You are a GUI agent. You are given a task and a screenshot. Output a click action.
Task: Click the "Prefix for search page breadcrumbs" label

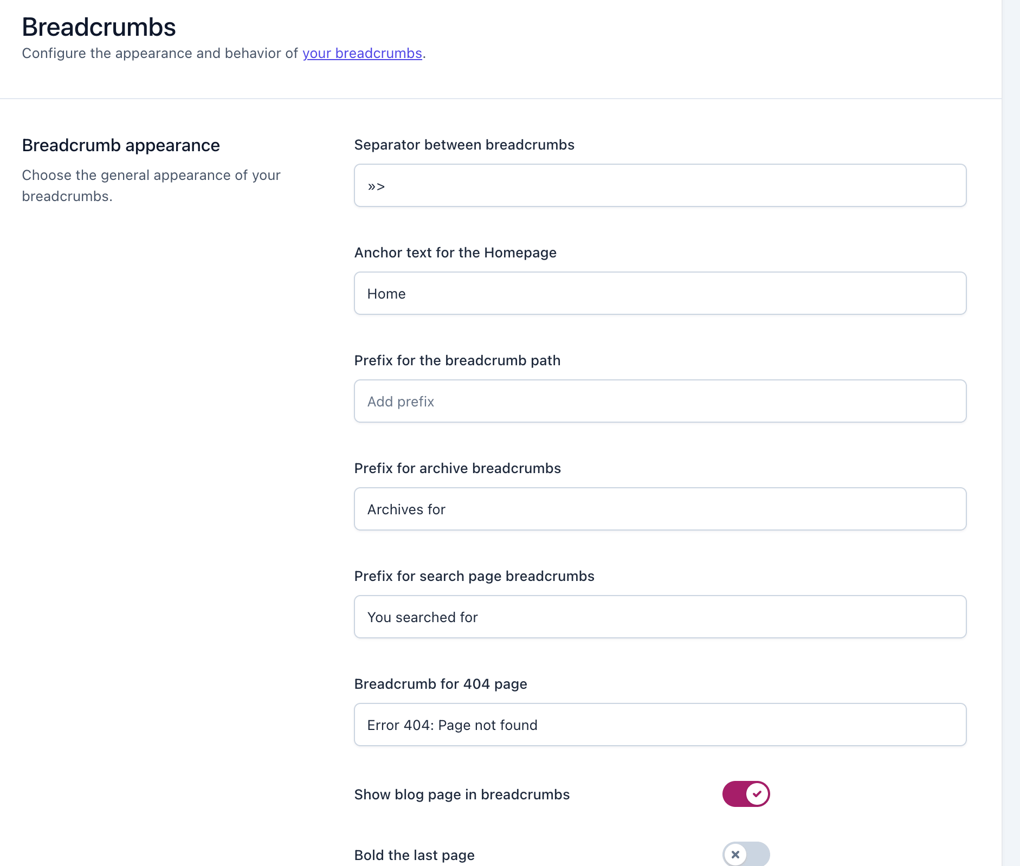pyautogui.click(x=474, y=576)
